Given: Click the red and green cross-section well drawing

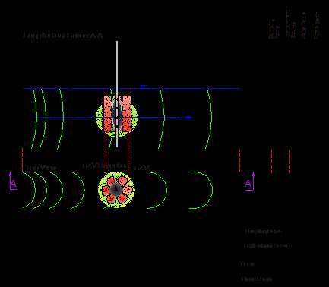Looking at the screenshot, I should point(117,116).
